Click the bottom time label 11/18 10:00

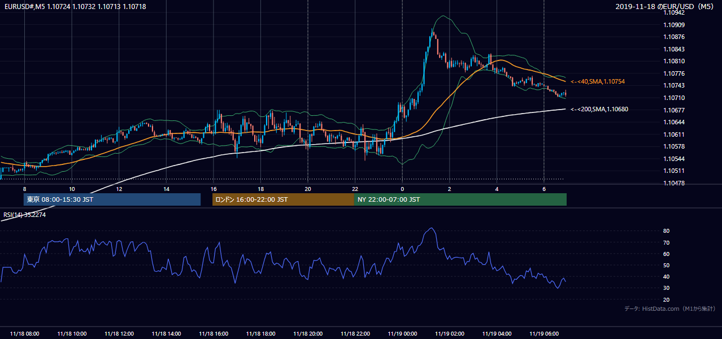[x=72, y=333]
